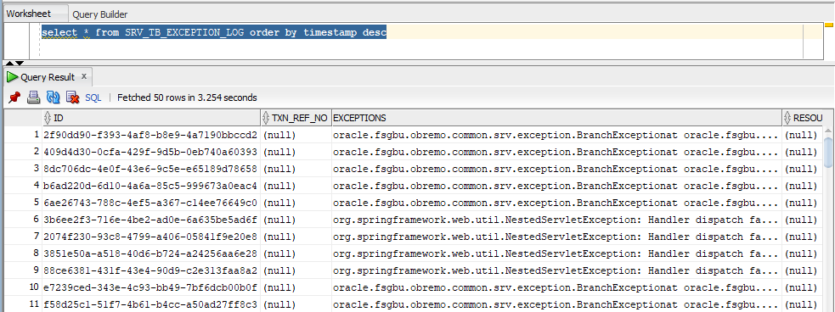Image resolution: width=835 pixels, height=312 pixels.
Task: Select ID cell b6ad220d-6d10-4a6a-85c5-999673a0eac4
Action: point(151,186)
